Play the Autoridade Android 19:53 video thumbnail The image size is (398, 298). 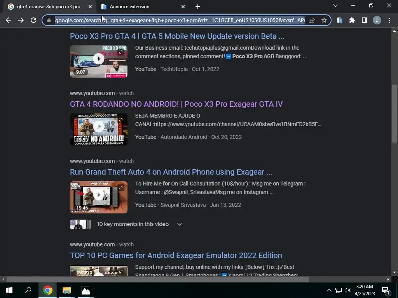click(99, 129)
